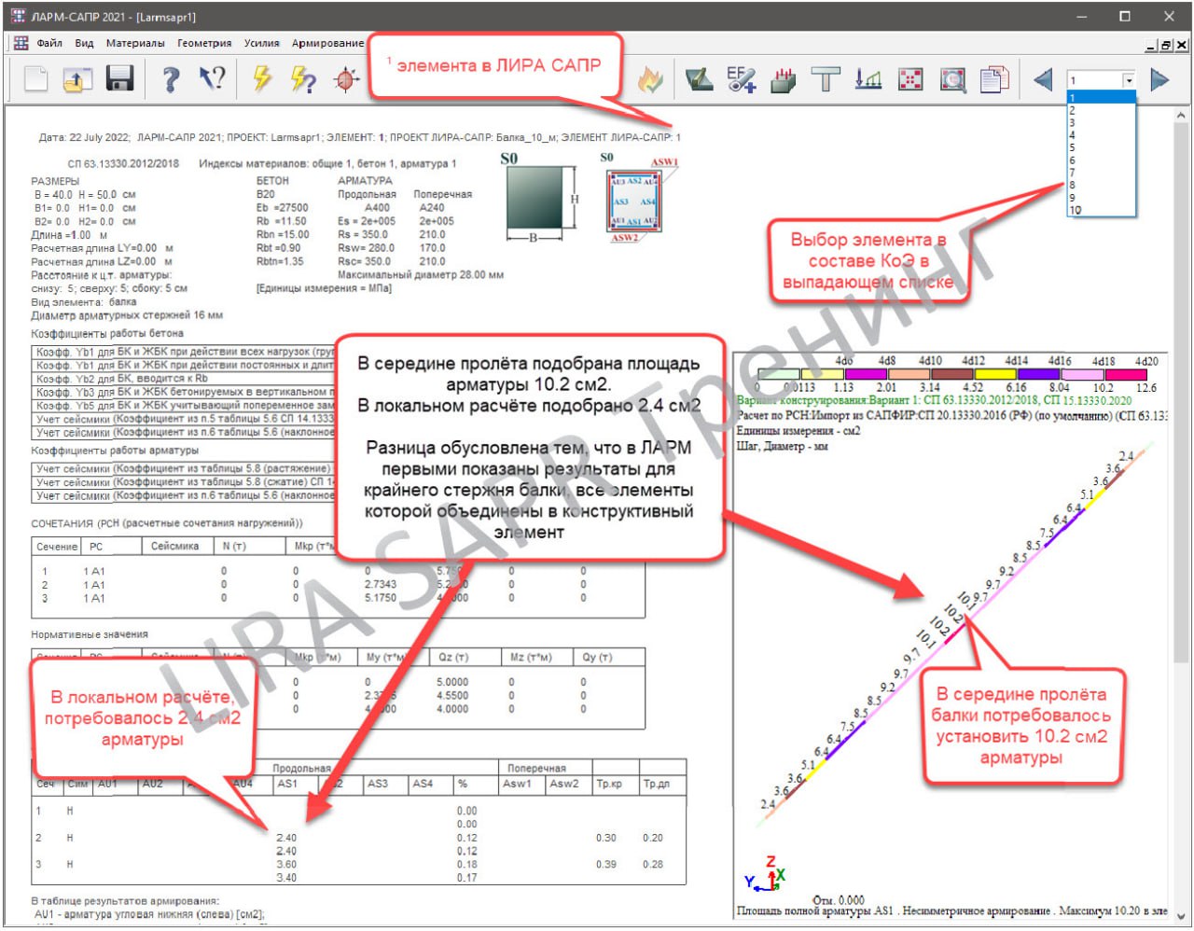Click text 'Диаметр арматурных стержней 16 мм'

(127, 315)
